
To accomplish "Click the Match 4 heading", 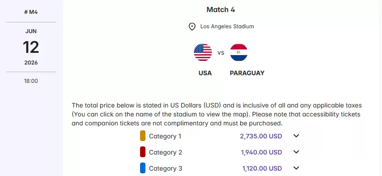I will click(x=221, y=10).
